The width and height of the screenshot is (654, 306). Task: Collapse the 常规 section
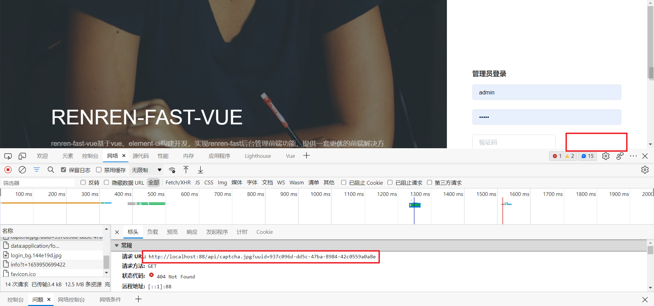(x=117, y=245)
